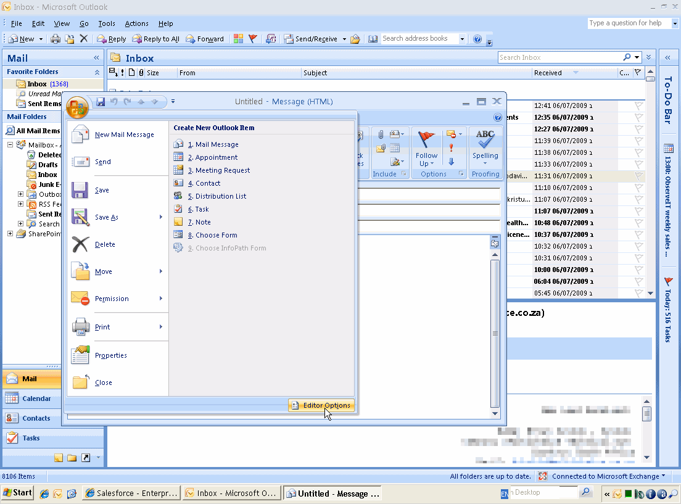
Task: Open the Send/Receive dropdown arrow
Action: 344,39
